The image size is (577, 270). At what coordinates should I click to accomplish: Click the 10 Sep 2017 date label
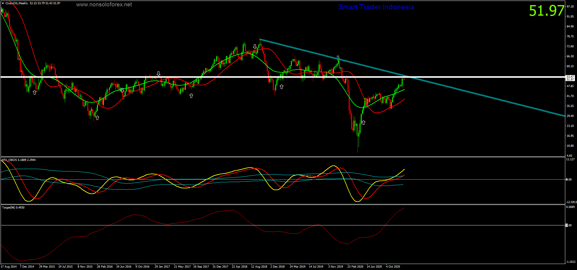tap(201, 267)
